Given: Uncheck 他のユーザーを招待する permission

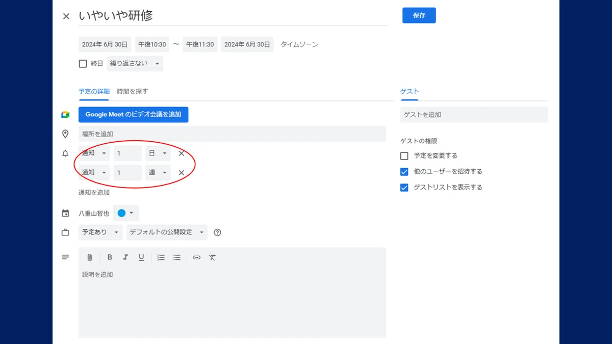Looking at the screenshot, I should (x=404, y=172).
